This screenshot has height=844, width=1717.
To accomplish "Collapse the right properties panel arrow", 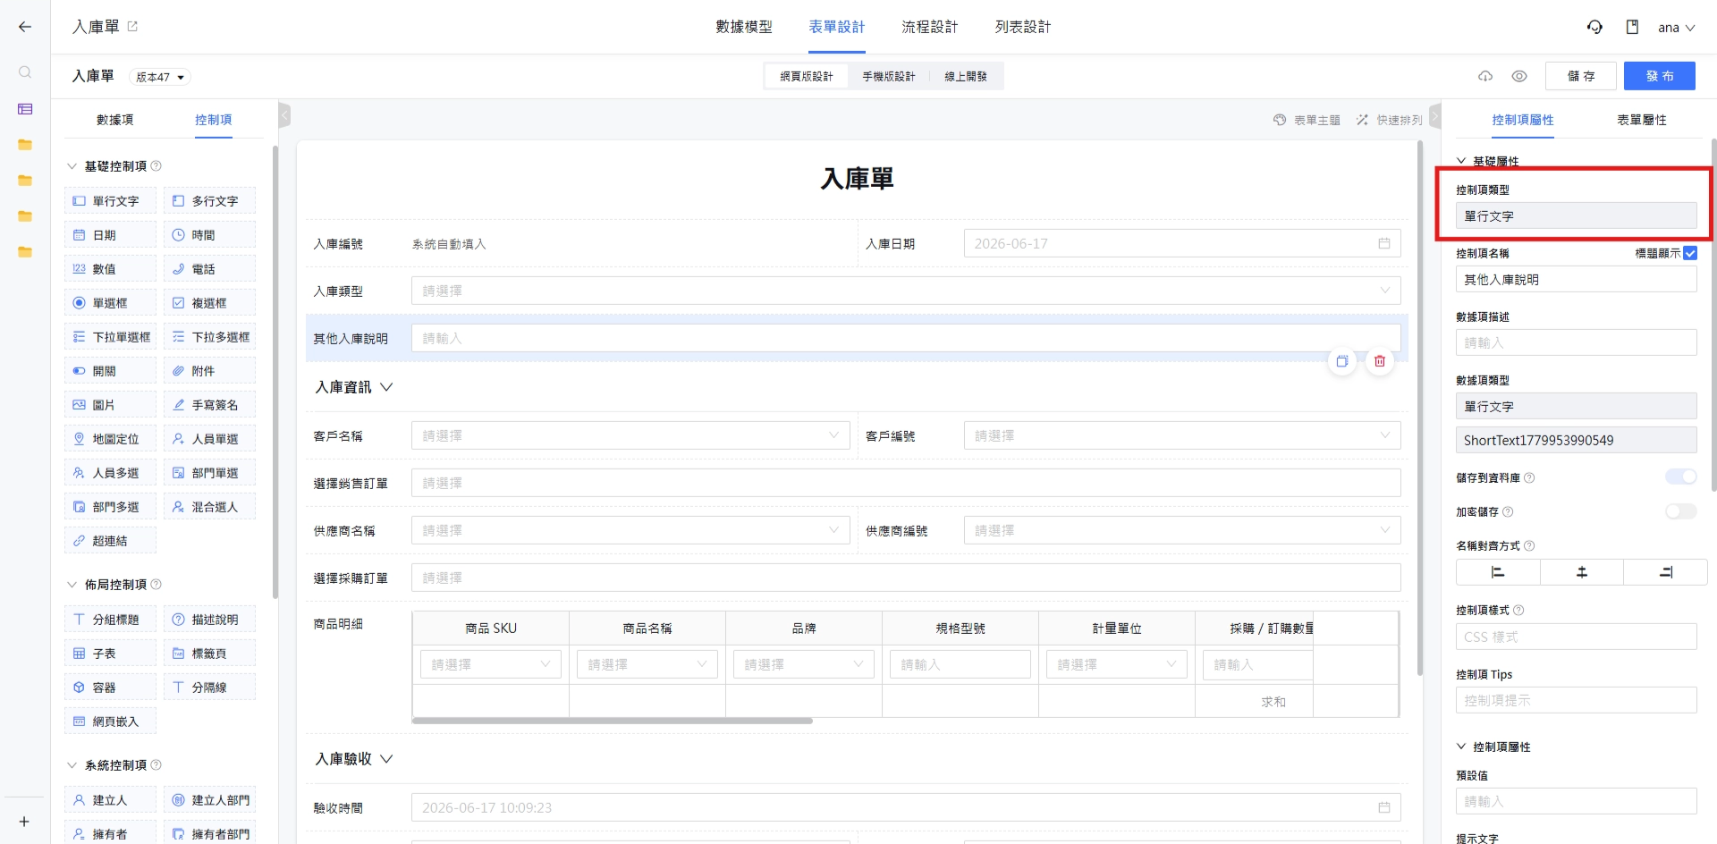I will tap(1434, 115).
